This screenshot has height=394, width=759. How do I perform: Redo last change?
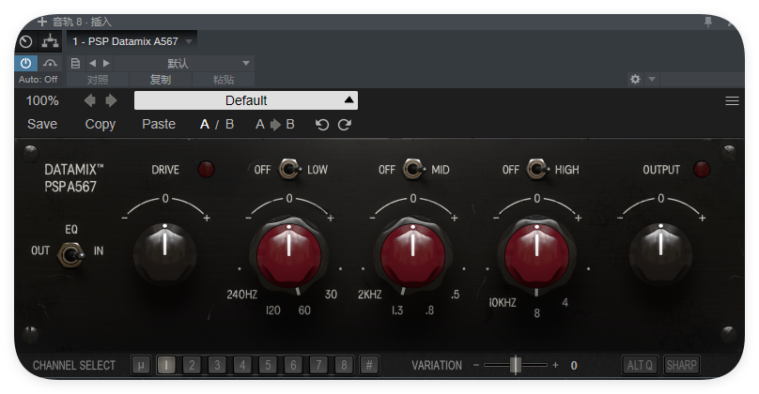[x=344, y=125]
